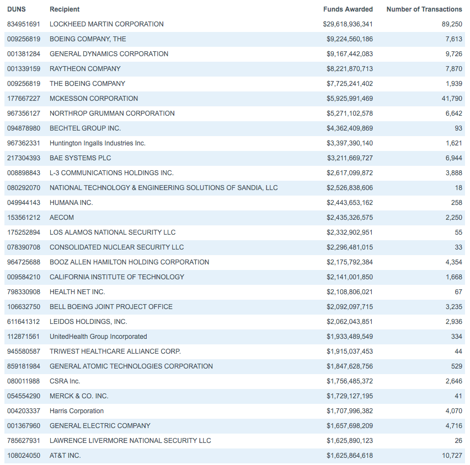
Task: Select HUMANA INC. recipient name
Action: (71, 203)
